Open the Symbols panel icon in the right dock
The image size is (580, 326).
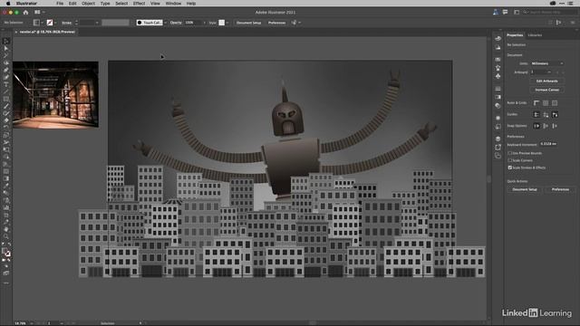coord(498,76)
